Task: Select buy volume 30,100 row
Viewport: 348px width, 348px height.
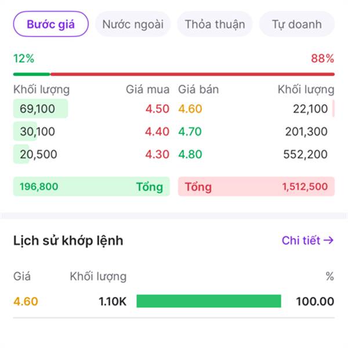Action: click(38, 132)
